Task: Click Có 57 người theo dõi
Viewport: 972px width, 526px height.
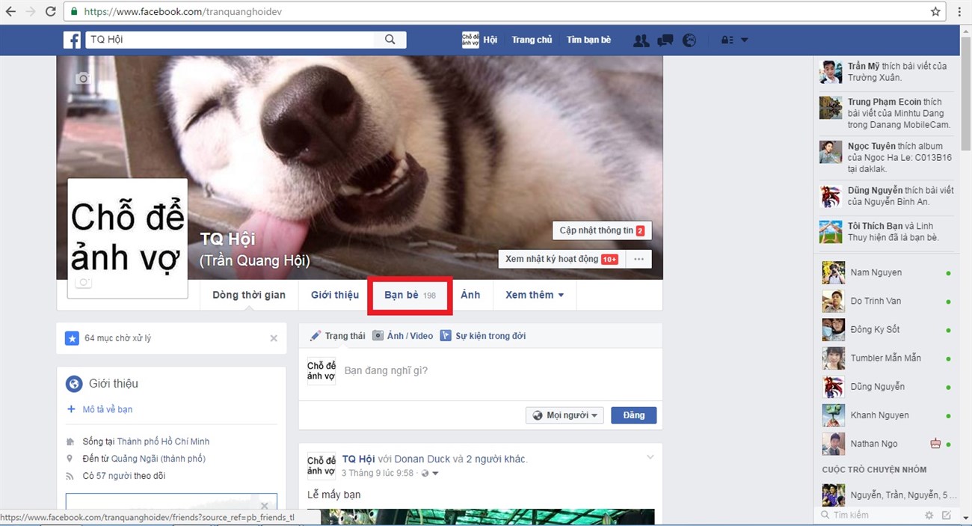Action: pyautogui.click(x=124, y=476)
